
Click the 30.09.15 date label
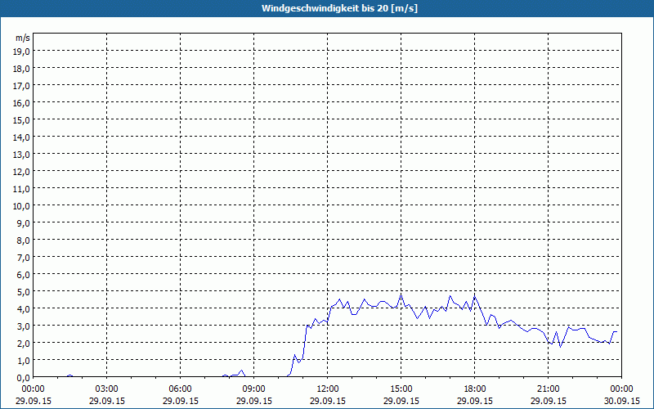click(x=621, y=401)
